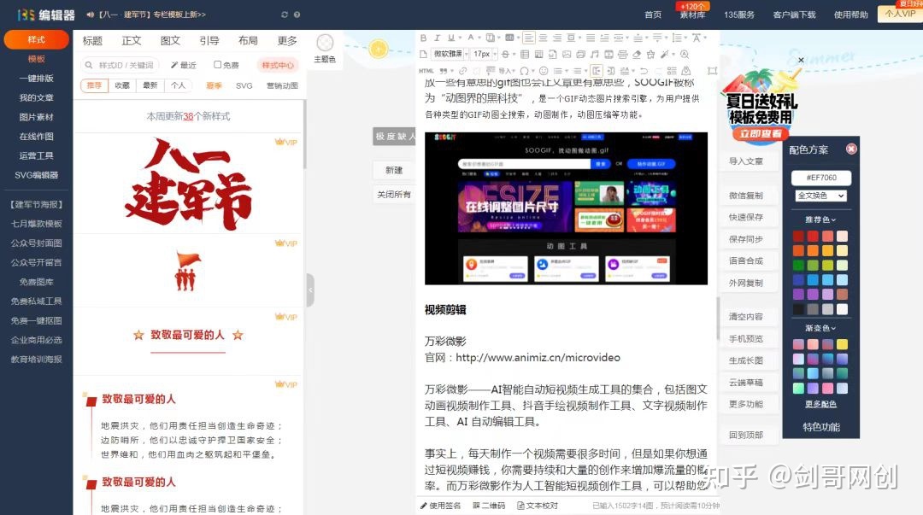Select the 推荐 style filter
This screenshot has height=515, width=923.
coord(94,85)
